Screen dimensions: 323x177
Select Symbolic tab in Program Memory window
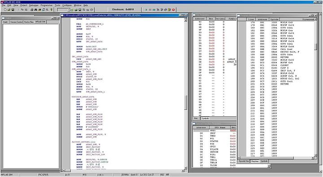(264, 161)
